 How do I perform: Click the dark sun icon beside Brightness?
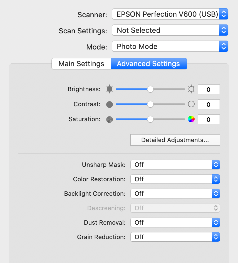coord(110,89)
